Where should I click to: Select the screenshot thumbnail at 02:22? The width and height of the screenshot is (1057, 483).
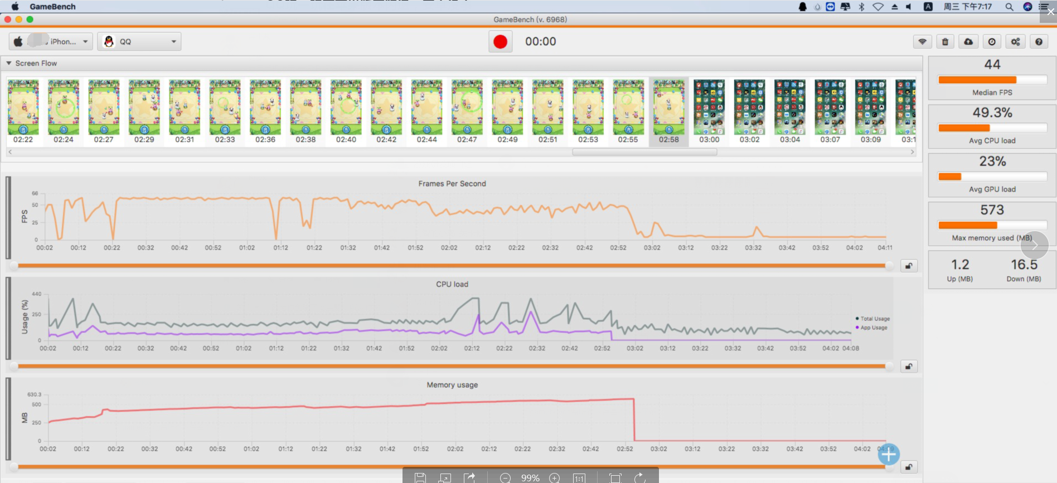tap(23, 111)
